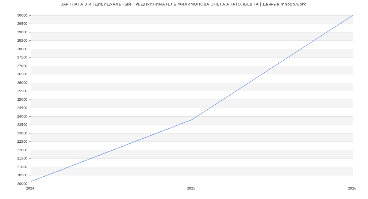Click the 29000 y-axis label
368x199 pixels.
click(22, 32)
